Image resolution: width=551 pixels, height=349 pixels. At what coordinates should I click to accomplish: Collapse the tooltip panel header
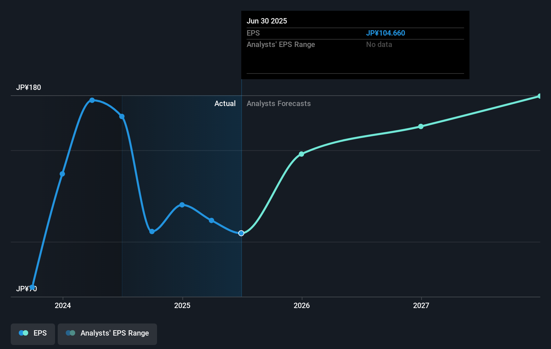click(x=267, y=21)
